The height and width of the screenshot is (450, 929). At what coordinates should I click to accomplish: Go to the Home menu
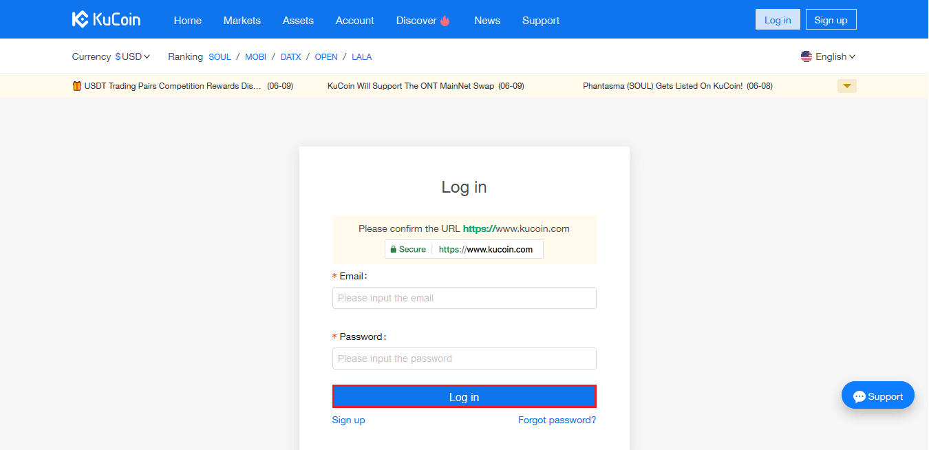pyautogui.click(x=188, y=21)
